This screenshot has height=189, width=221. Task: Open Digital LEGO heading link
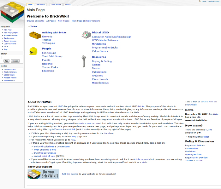[100, 32]
